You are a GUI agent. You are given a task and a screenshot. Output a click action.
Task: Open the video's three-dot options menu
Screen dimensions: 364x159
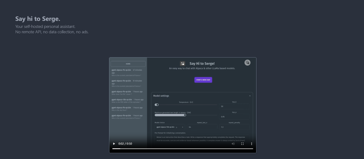251,144
